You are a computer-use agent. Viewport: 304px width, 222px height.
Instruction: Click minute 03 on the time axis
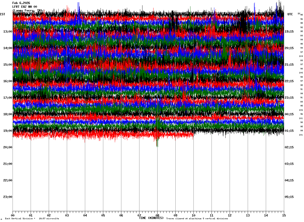(67, 215)
